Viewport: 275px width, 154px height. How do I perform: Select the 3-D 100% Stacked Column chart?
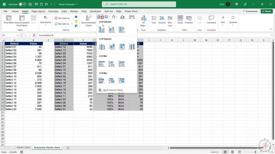122,47
